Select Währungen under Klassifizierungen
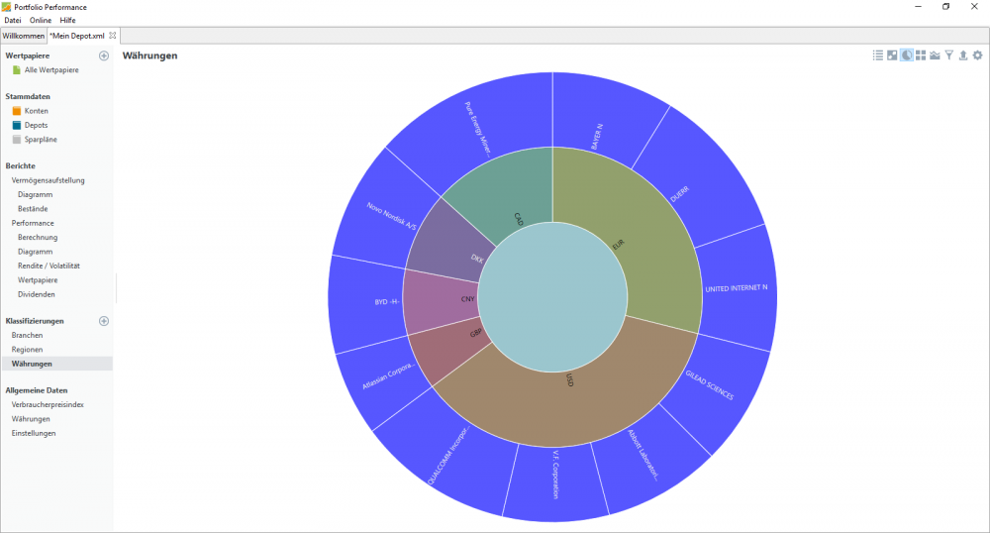The width and height of the screenshot is (990, 533). (32, 364)
